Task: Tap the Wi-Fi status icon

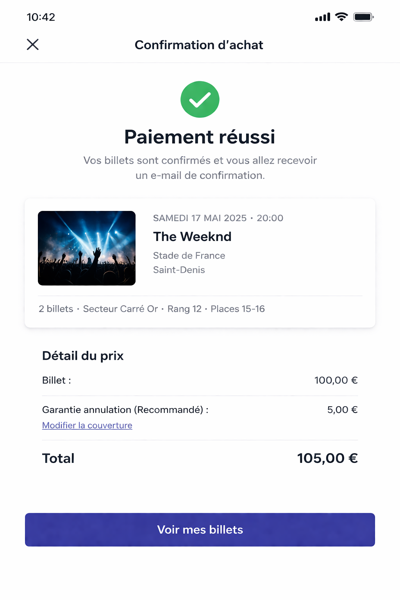Action: click(341, 17)
